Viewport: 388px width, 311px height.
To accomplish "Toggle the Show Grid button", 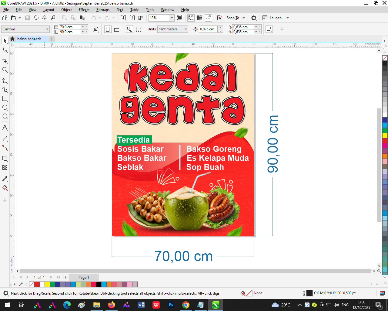I will [x=200, y=18].
